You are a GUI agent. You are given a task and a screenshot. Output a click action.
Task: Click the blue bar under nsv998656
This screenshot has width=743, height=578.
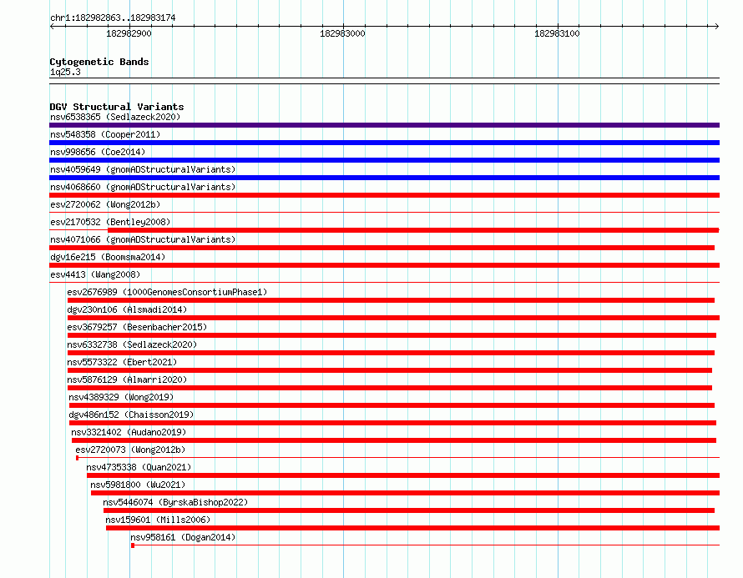(384, 160)
